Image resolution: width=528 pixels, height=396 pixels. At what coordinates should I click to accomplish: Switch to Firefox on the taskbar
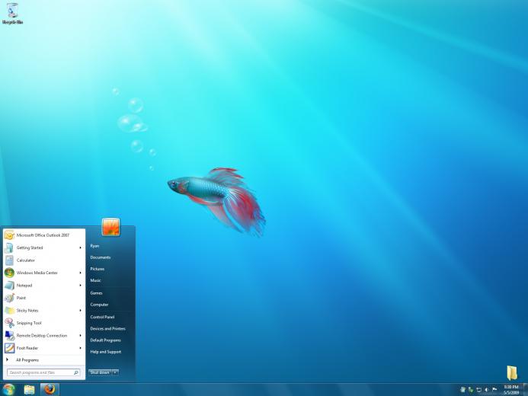(x=50, y=390)
